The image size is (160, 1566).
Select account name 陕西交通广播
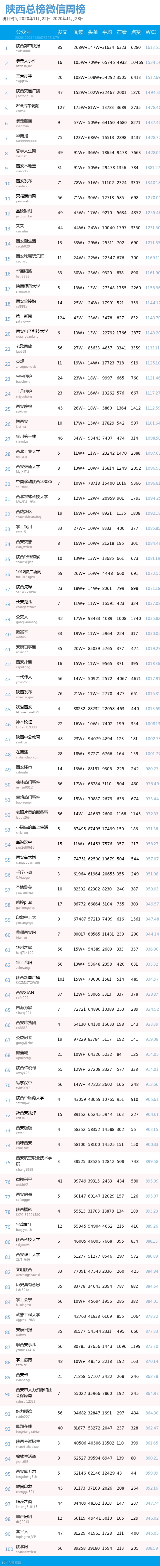(28, 91)
